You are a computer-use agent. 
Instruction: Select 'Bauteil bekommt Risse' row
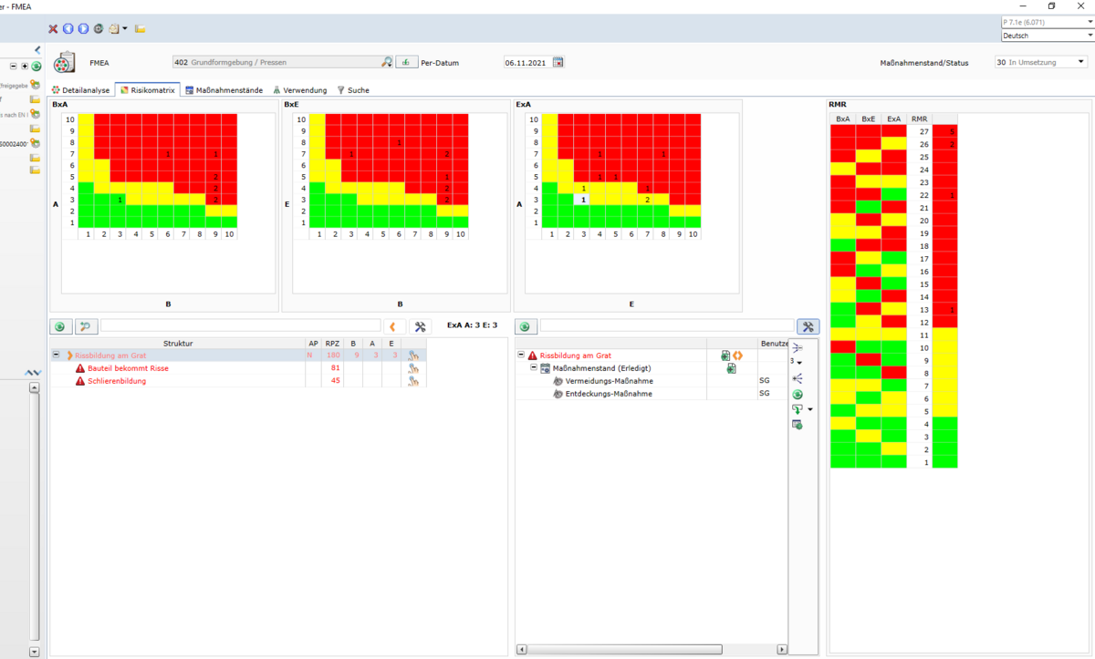pyautogui.click(x=128, y=368)
